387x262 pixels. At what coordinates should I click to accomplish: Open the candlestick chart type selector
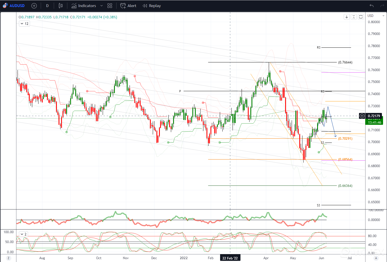[61, 6]
